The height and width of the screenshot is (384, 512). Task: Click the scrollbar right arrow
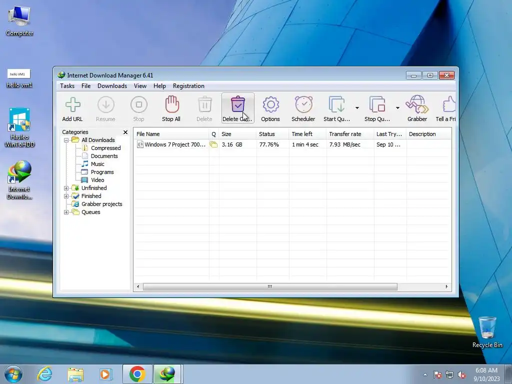click(x=446, y=286)
